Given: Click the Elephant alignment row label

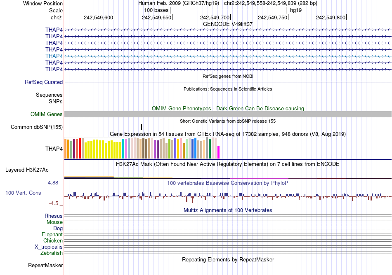Looking at the screenshot, I should (52, 234).
